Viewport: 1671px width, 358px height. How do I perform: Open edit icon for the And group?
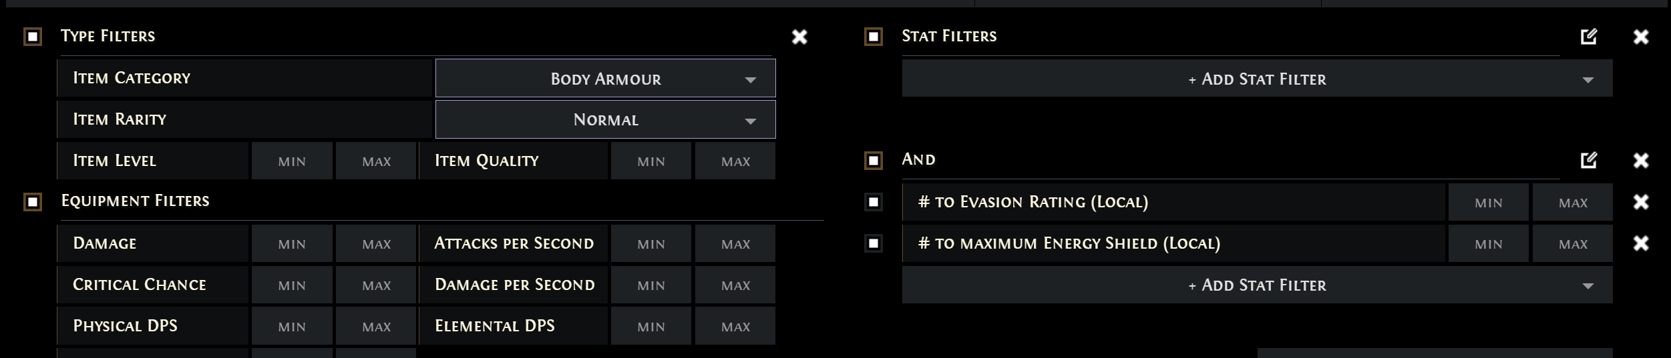point(1589,160)
